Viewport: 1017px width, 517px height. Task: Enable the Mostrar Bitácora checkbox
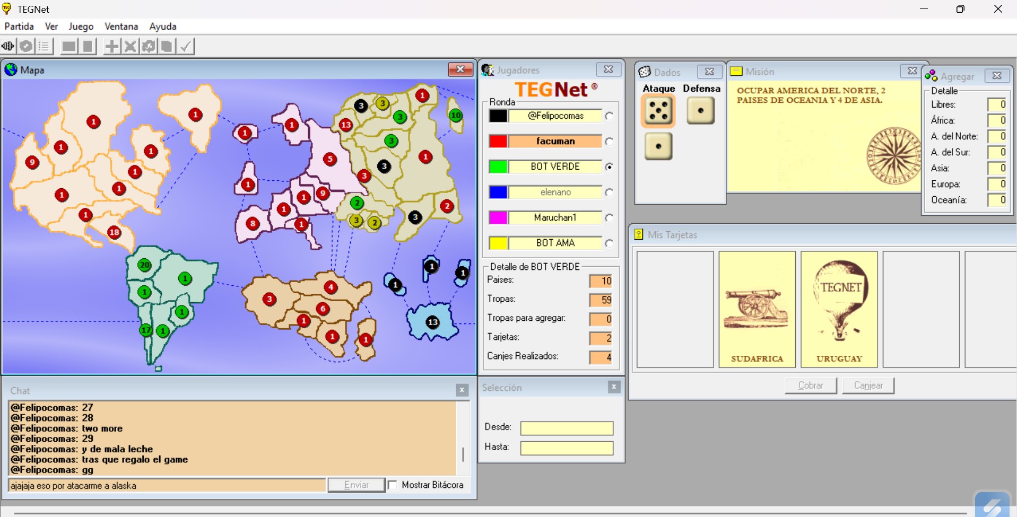click(393, 485)
